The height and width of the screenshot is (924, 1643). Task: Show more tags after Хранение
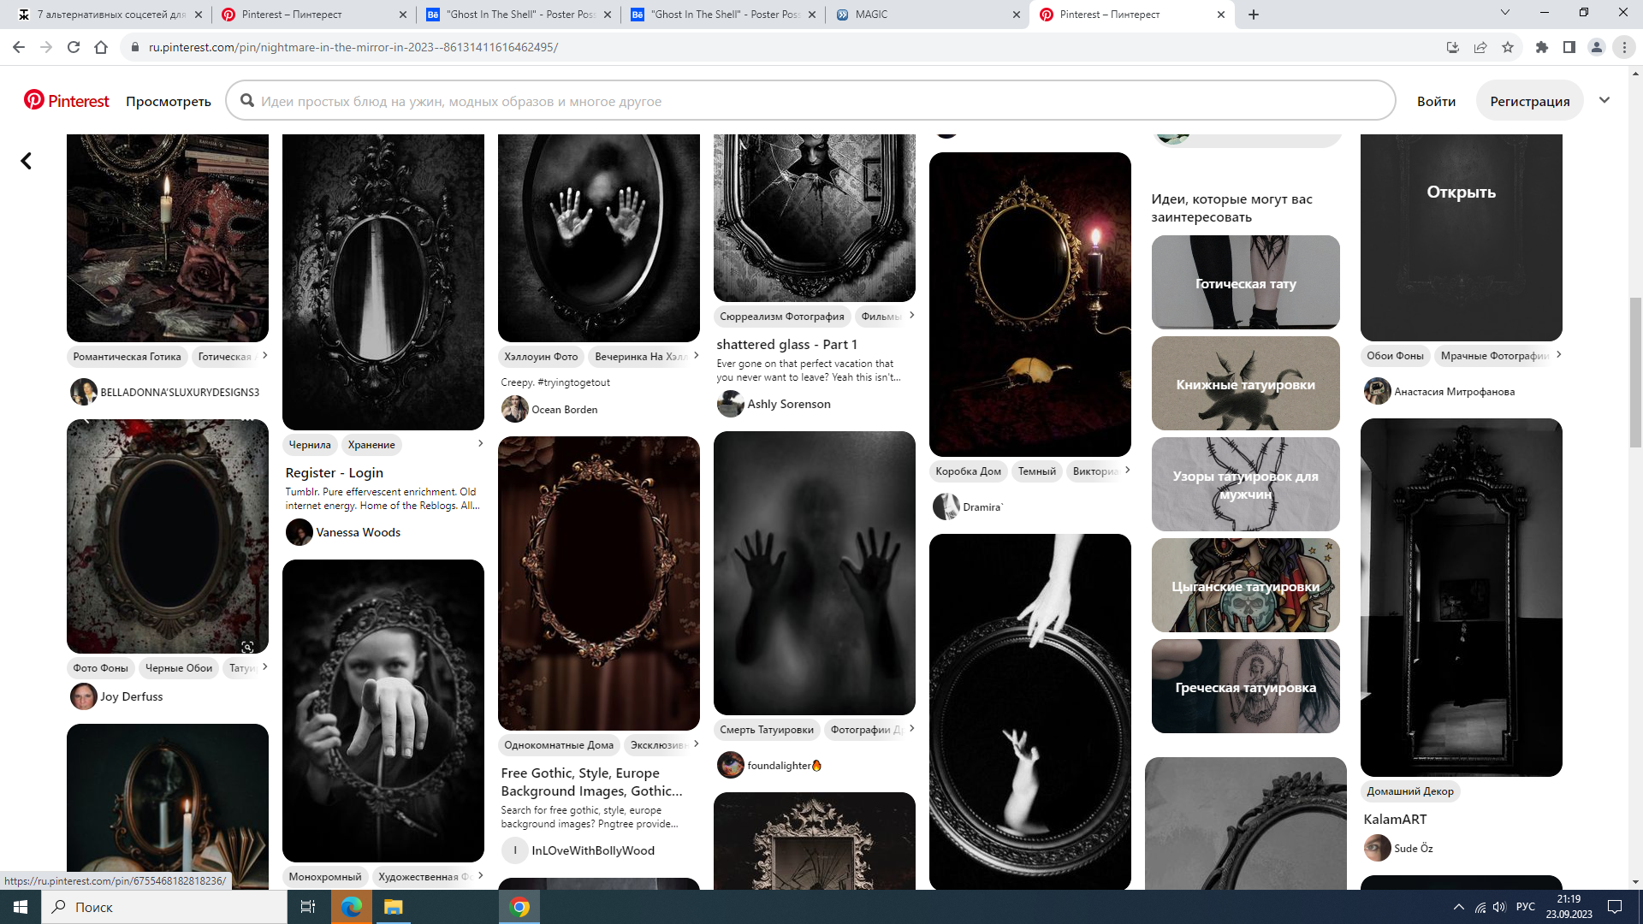pyautogui.click(x=480, y=443)
